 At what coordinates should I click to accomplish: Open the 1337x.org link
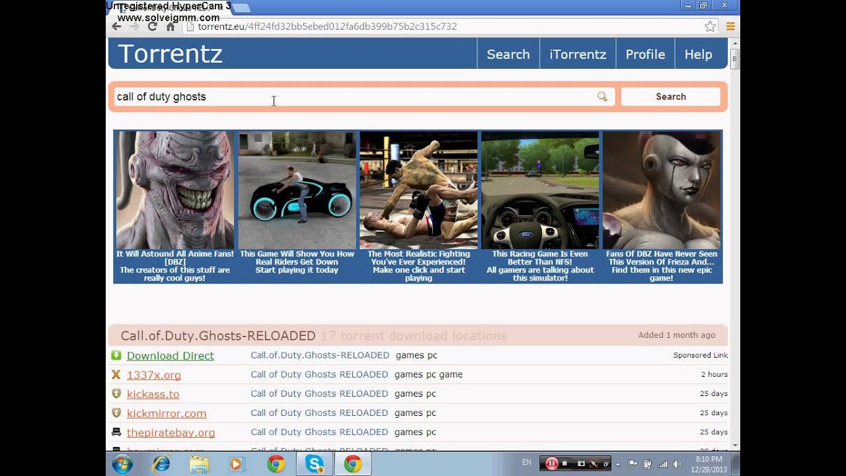154,375
